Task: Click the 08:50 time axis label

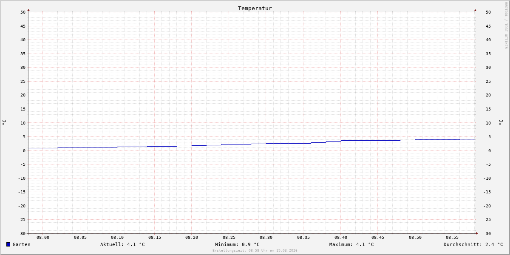Action: point(415,238)
